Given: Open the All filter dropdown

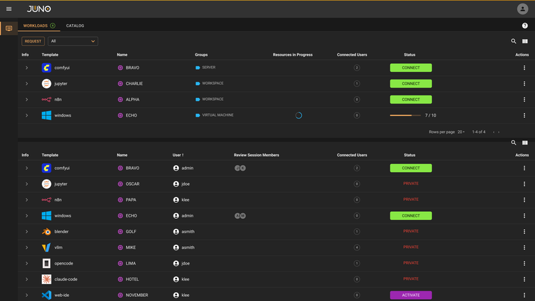Looking at the screenshot, I should tap(73, 41).
